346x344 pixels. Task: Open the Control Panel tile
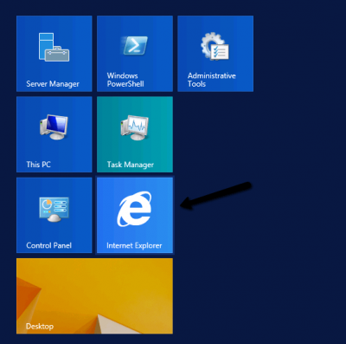pos(54,215)
